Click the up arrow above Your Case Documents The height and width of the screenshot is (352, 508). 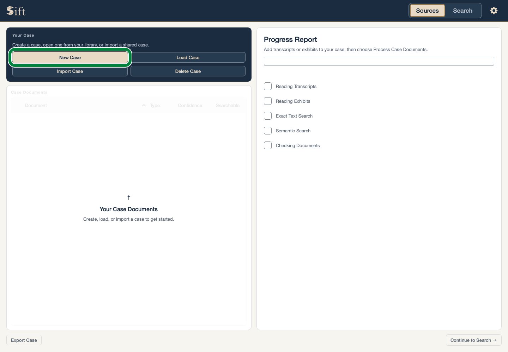pyautogui.click(x=129, y=197)
